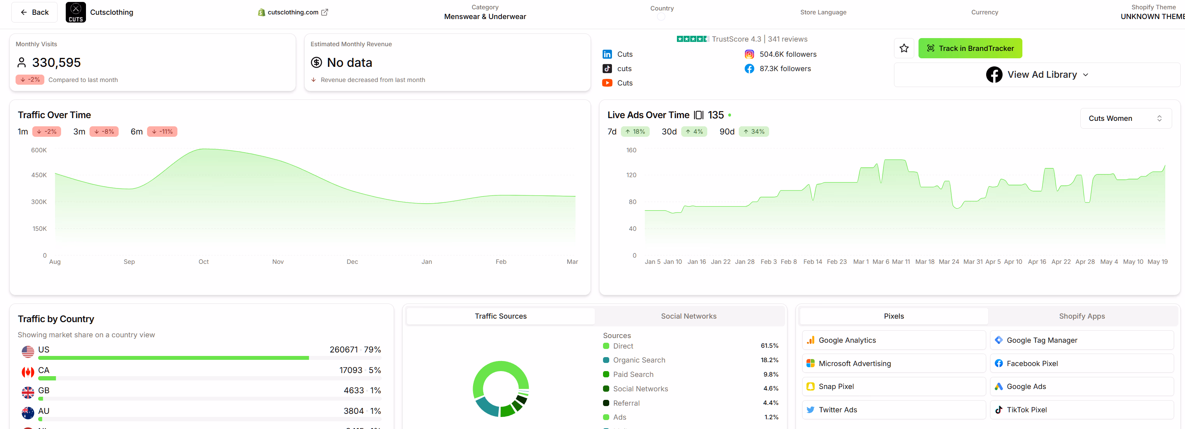Click the Twitter Ads bird icon

click(810, 410)
